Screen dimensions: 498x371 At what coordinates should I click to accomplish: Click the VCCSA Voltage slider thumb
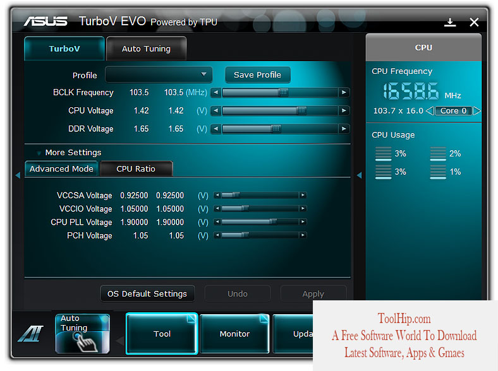(236, 195)
